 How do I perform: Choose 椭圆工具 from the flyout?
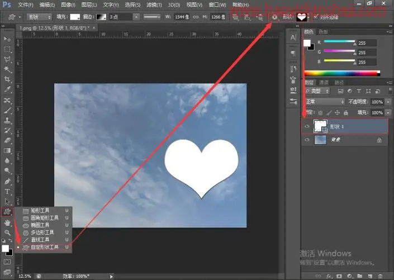pyautogui.click(x=44, y=225)
